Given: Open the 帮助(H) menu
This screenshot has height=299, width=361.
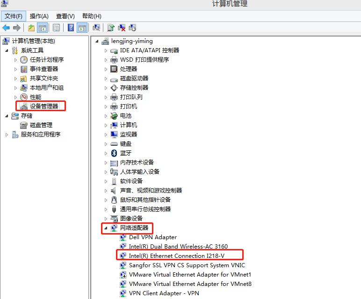Looking at the screenshot, I should pyautogui.click(x=92, y=16).
